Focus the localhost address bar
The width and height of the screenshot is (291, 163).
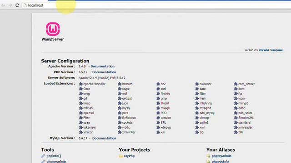click(156, 5)
